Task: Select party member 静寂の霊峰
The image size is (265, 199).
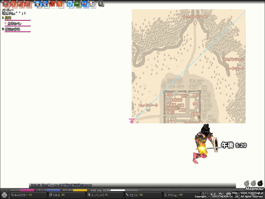Action: tap(12, 29)
